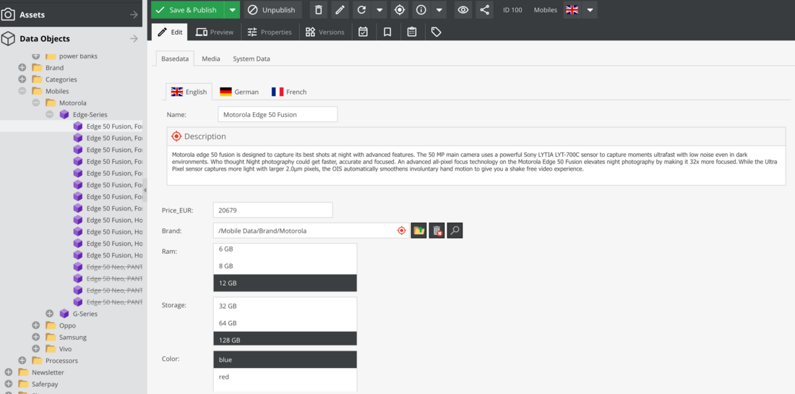Viewport: 795px width, 394px height.
Task: Select the red color option
Action: 285,377
